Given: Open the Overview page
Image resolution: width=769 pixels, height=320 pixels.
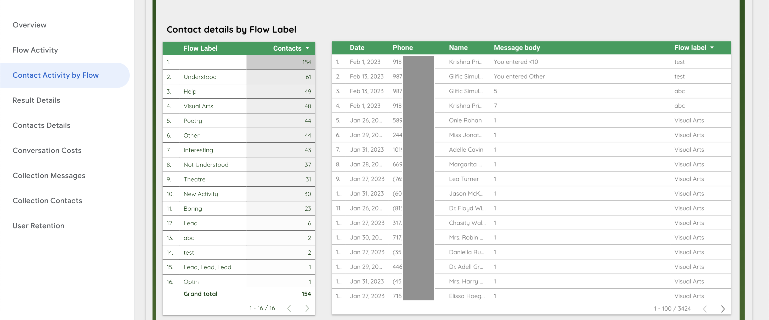Looking at the screenshot, I should tap(30, 25).
